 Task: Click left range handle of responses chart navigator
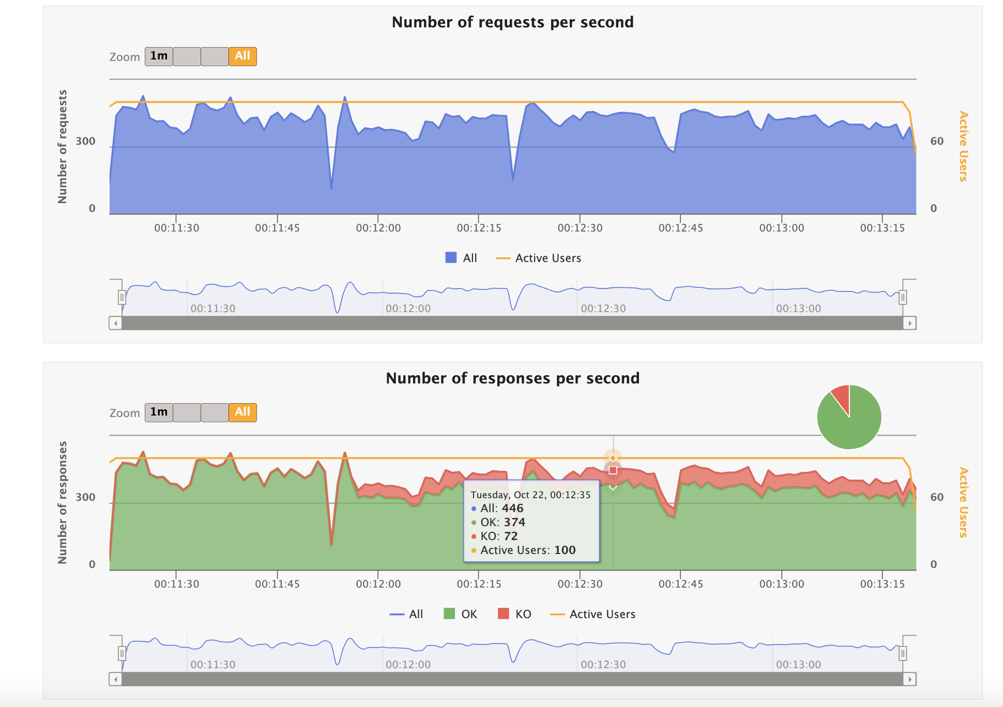point(122,653)
